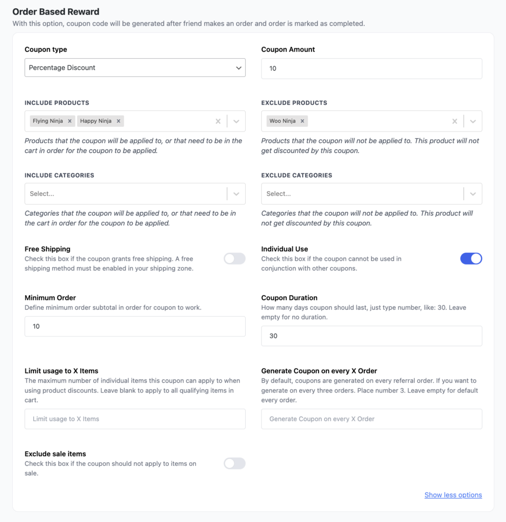Screen dimensions: 506x522
Task: Click the Show less options link
Action: pos(453,494)
